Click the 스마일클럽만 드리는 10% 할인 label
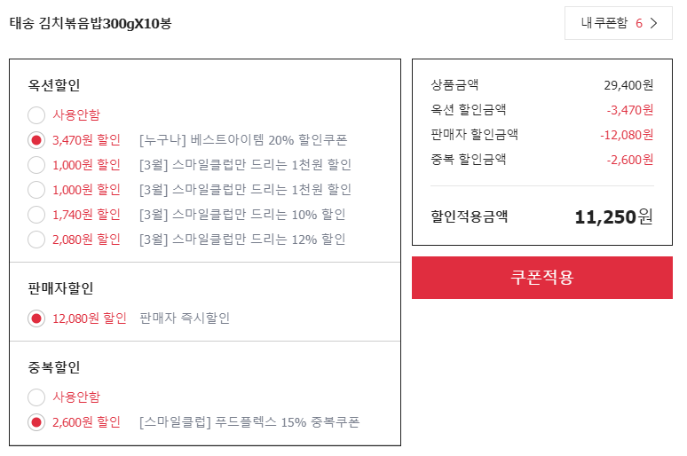687x456 pixels. [x=242, y=215]
